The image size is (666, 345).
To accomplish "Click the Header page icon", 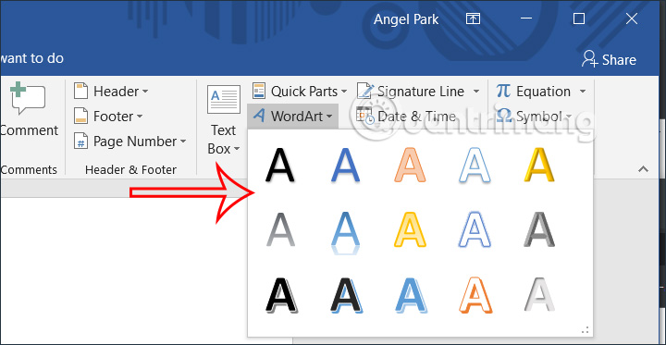I will click(x=80, y=91).
